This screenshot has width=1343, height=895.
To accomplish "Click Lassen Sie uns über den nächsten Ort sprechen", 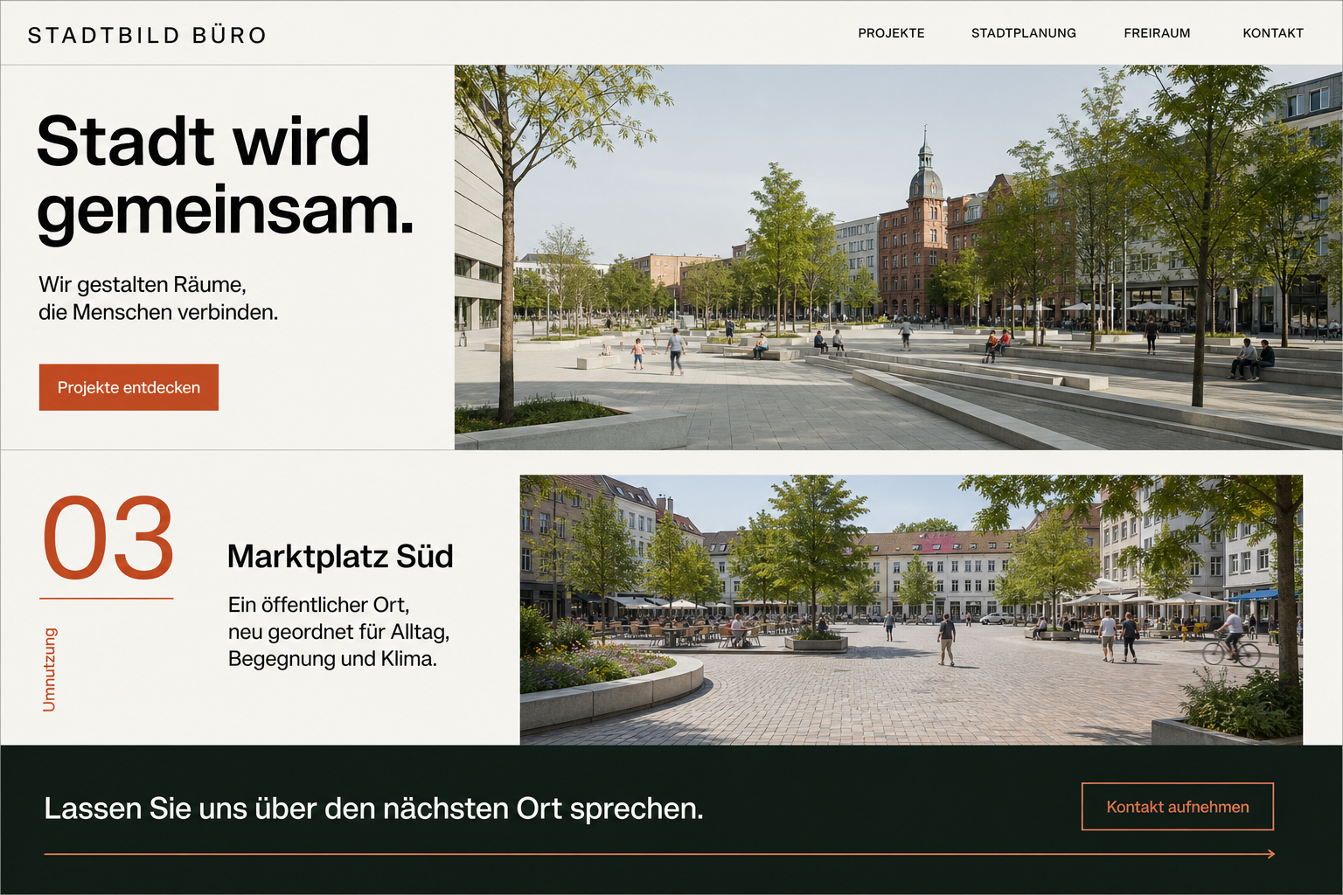I will point(373,808).
